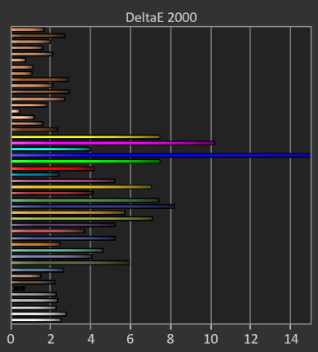Viewport: 318px width, 352px height.
Task: Click the dark navy bar extending past 8
Action: click(93, 207)
